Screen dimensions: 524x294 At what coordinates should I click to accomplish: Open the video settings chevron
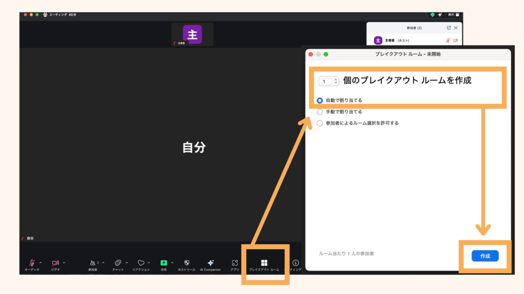coord(64,262)
